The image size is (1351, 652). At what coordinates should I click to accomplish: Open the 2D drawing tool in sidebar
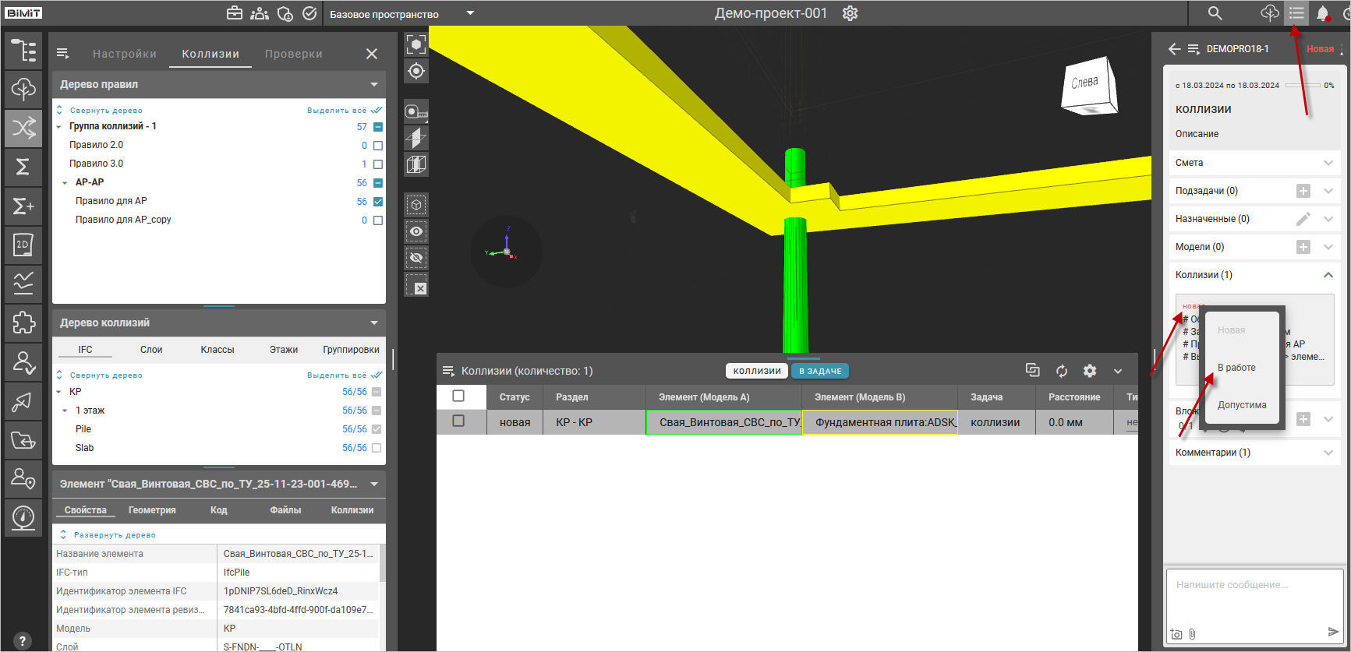(23, 245)
